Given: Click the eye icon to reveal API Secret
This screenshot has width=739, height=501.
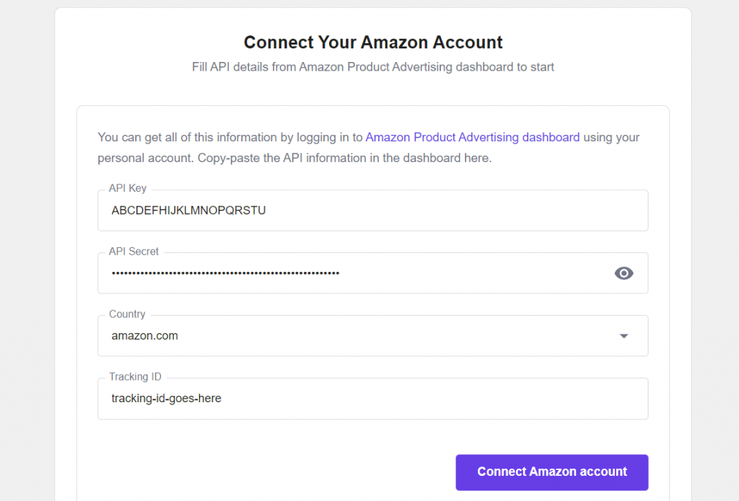Looking at the screenshot, I should point(624,273).
